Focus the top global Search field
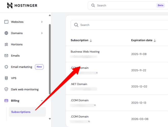Screen dimensions: 168x127 (x=128, y=5)
